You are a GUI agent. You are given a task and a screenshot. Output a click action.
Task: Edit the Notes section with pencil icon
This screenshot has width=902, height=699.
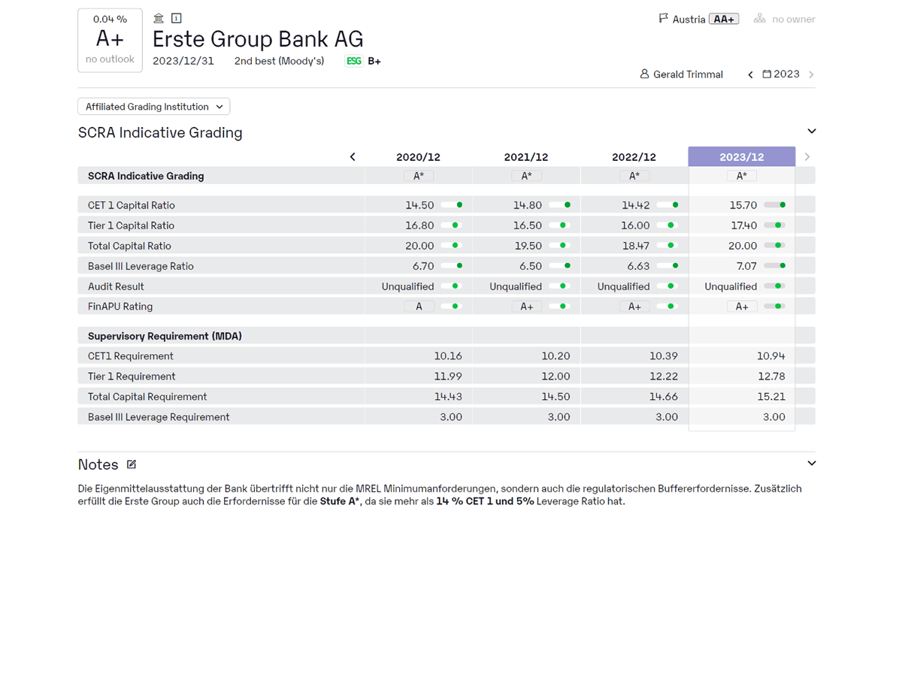[132, 464]
